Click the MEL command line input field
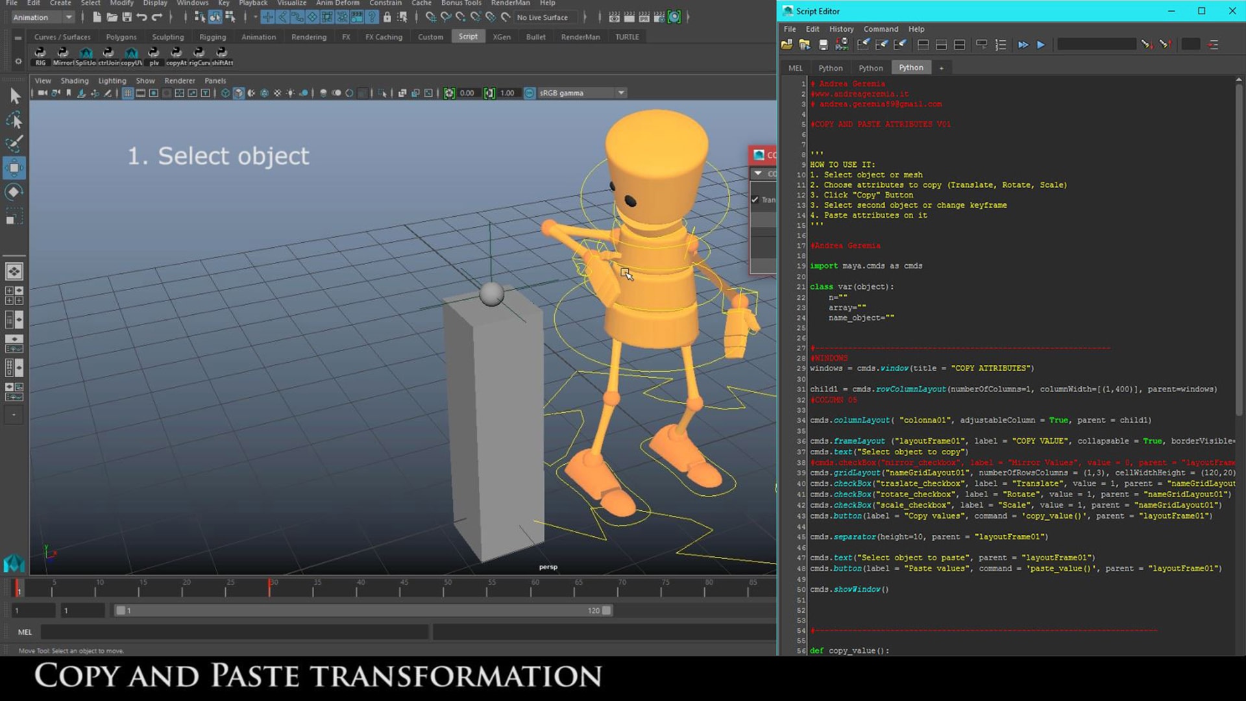1246x701 pixels. click(x=234, y=632)
